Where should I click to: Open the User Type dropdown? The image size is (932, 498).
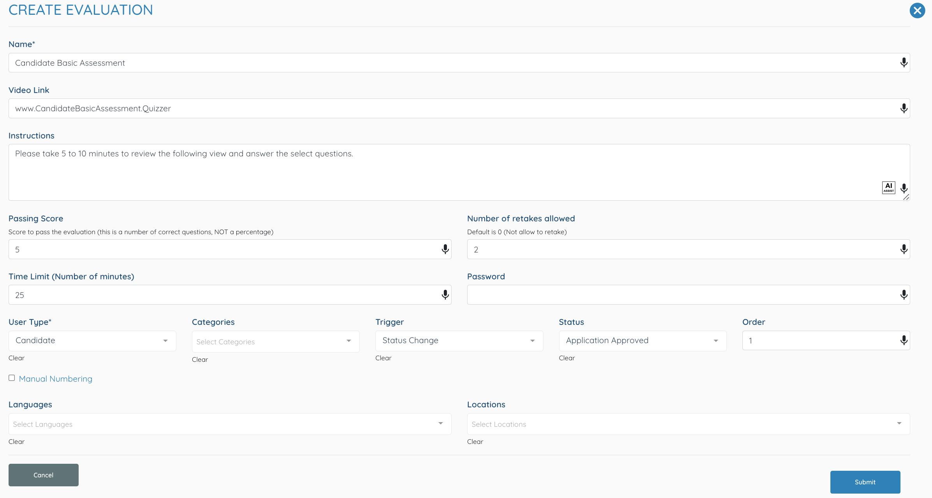tap(92, 341)
